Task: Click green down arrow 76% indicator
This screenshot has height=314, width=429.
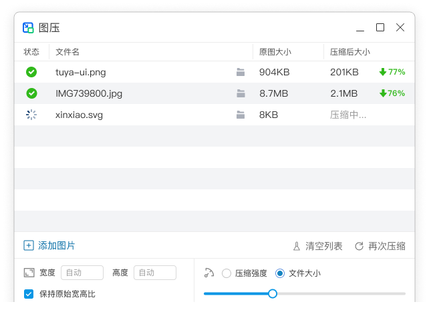Action: pyautogui.click(x=392, y=93)
